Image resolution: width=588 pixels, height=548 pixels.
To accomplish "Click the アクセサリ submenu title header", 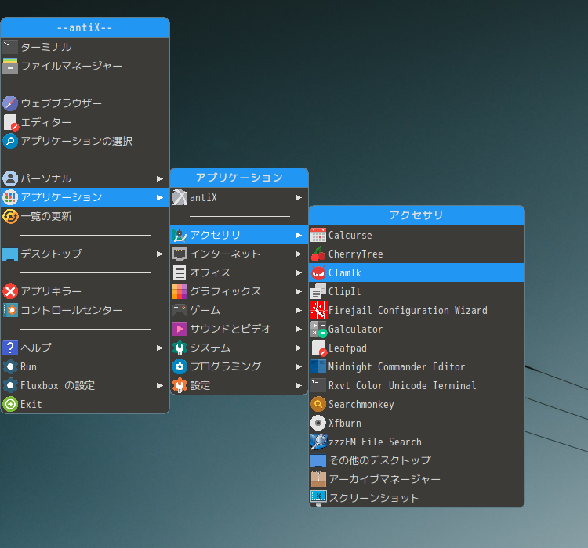I will tap(416, 215).
